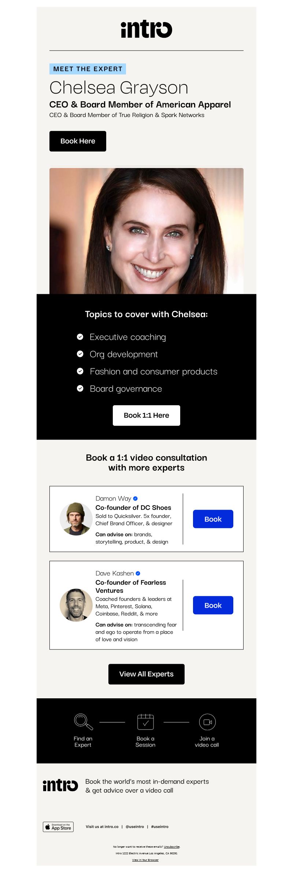
Task: Click the intro logo in the footer
Action: 60,785
